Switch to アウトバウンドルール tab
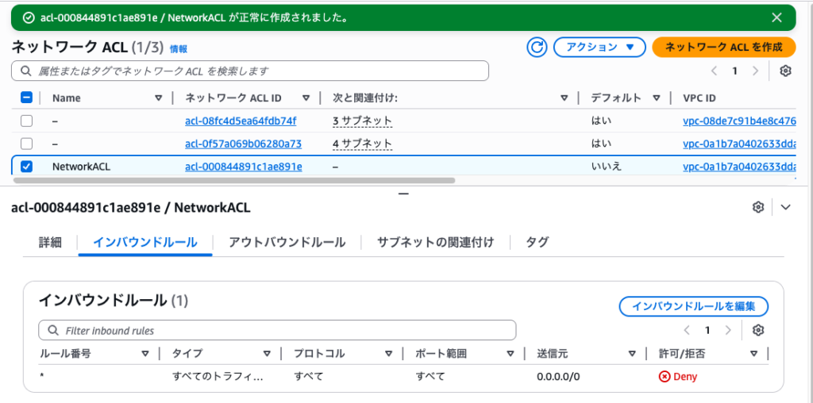This screenshot has height=403, width=813. tap(287, 242)
